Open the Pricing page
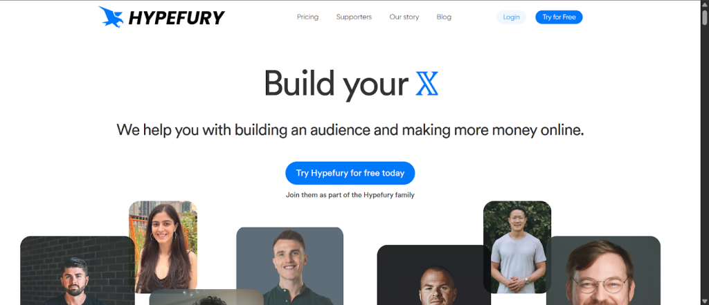Image resolution: width=709 pixels, height=305 pixels. (x=307, y=17)
